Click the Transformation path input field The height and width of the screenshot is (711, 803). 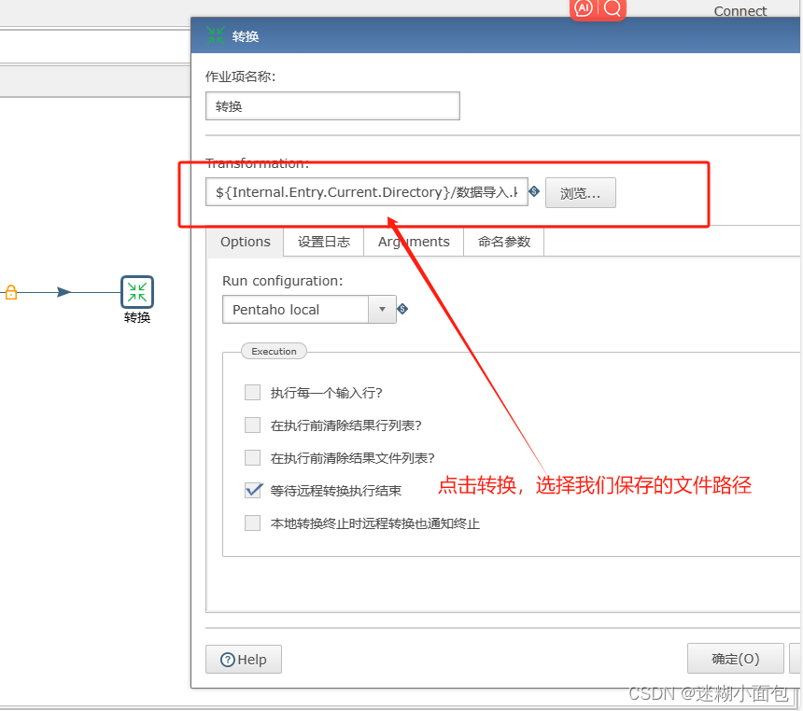tap(367, 192)
